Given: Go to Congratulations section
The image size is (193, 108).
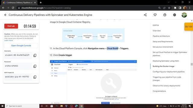Looking at the screenshot, I should tap(159, 91).
